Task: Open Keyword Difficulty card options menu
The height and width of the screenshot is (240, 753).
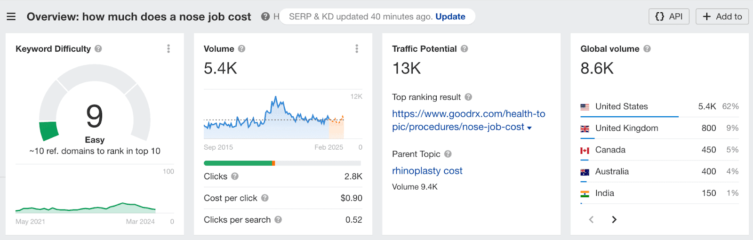Action: pos(168,48)
